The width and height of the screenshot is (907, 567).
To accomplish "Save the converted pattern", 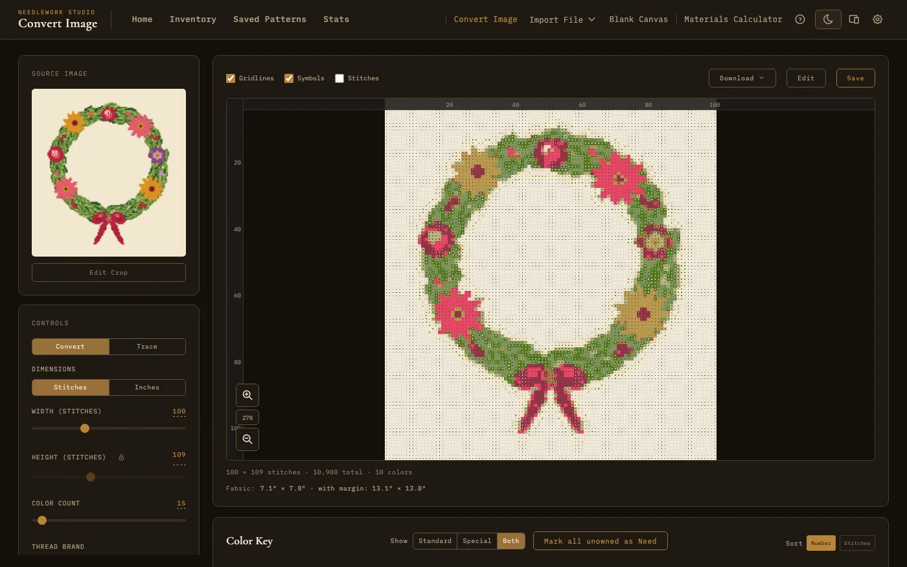I will [855, 78].
